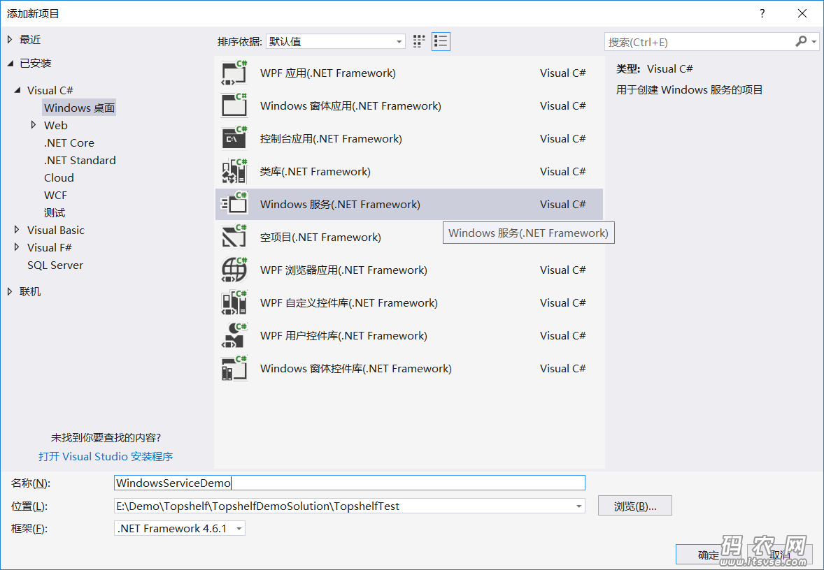Viewport: 824px width, 570px height.
Task: Expand the 联机 node
Action: 10,291
